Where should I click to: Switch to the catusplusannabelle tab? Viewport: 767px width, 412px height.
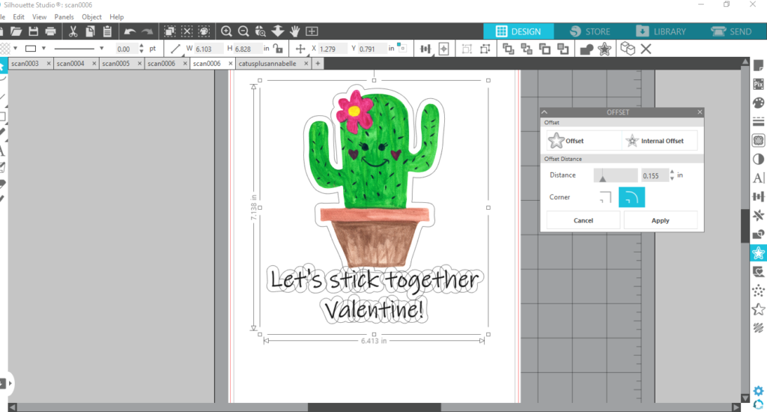267,64
